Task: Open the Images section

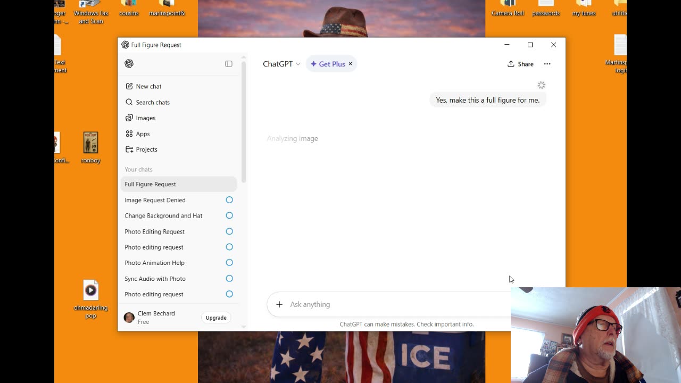Action: (179, 118)
